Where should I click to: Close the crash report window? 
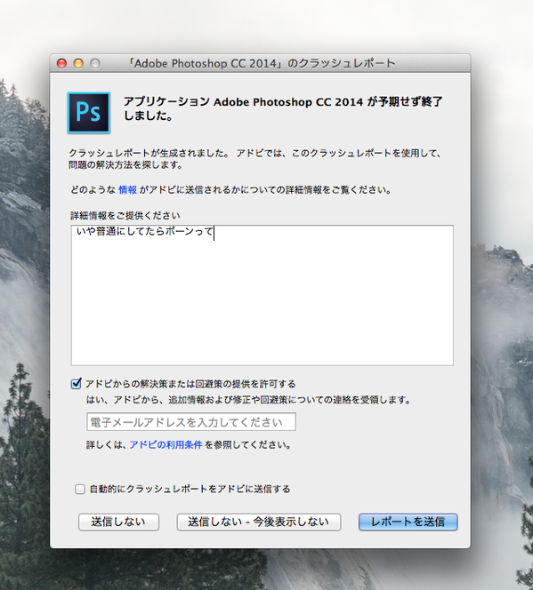[x=61, y=63]
